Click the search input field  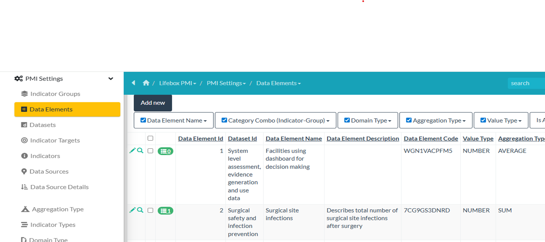point(526,83)
